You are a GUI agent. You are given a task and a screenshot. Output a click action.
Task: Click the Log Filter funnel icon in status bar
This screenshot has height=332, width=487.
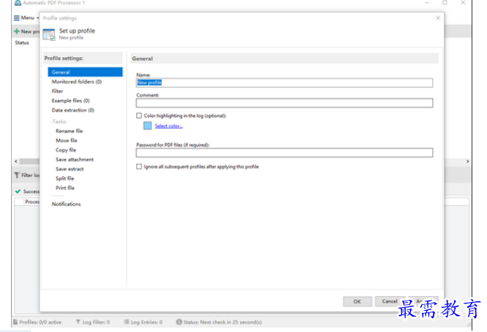click(x=78, y=322)
